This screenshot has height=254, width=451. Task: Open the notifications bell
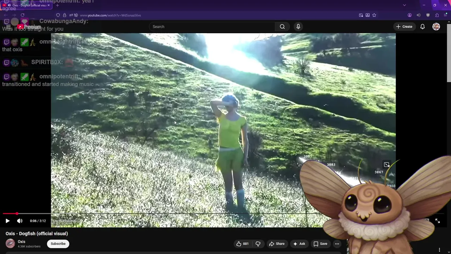(x=422, y=26)
